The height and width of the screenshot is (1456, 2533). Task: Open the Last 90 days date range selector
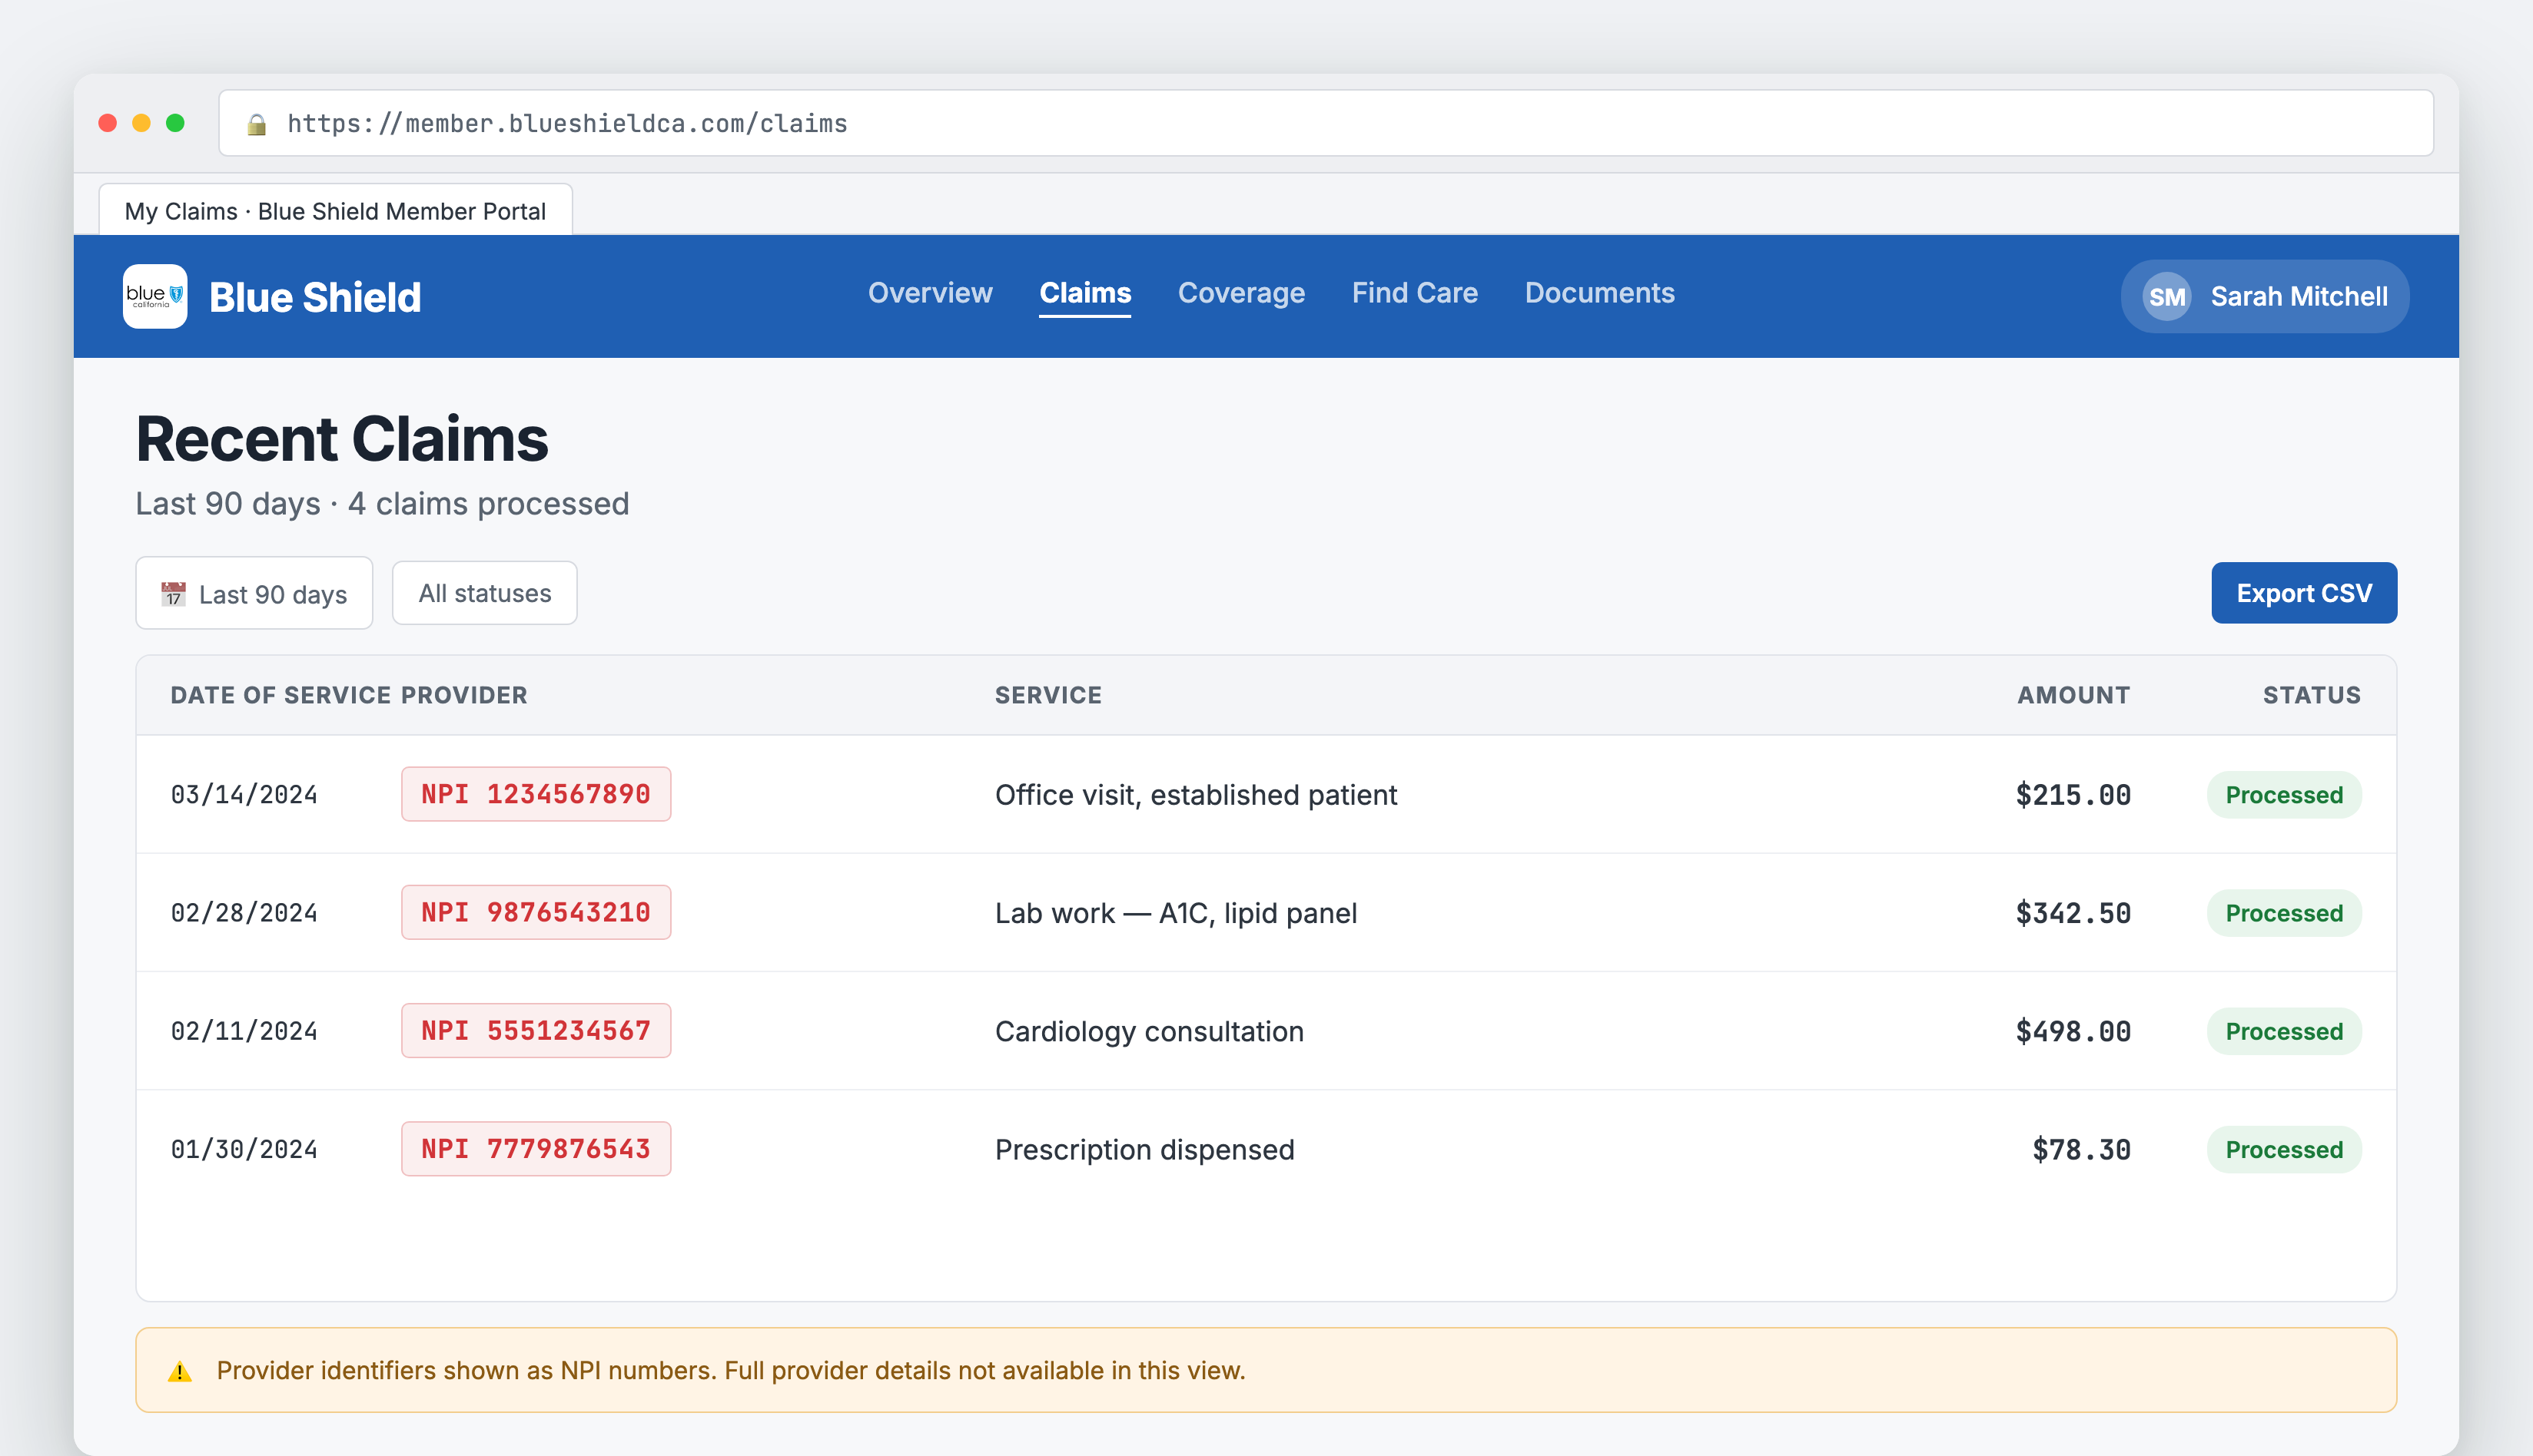[x=253, y=592]
